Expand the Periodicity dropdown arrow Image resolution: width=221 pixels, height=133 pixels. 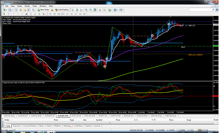(117, 10)
